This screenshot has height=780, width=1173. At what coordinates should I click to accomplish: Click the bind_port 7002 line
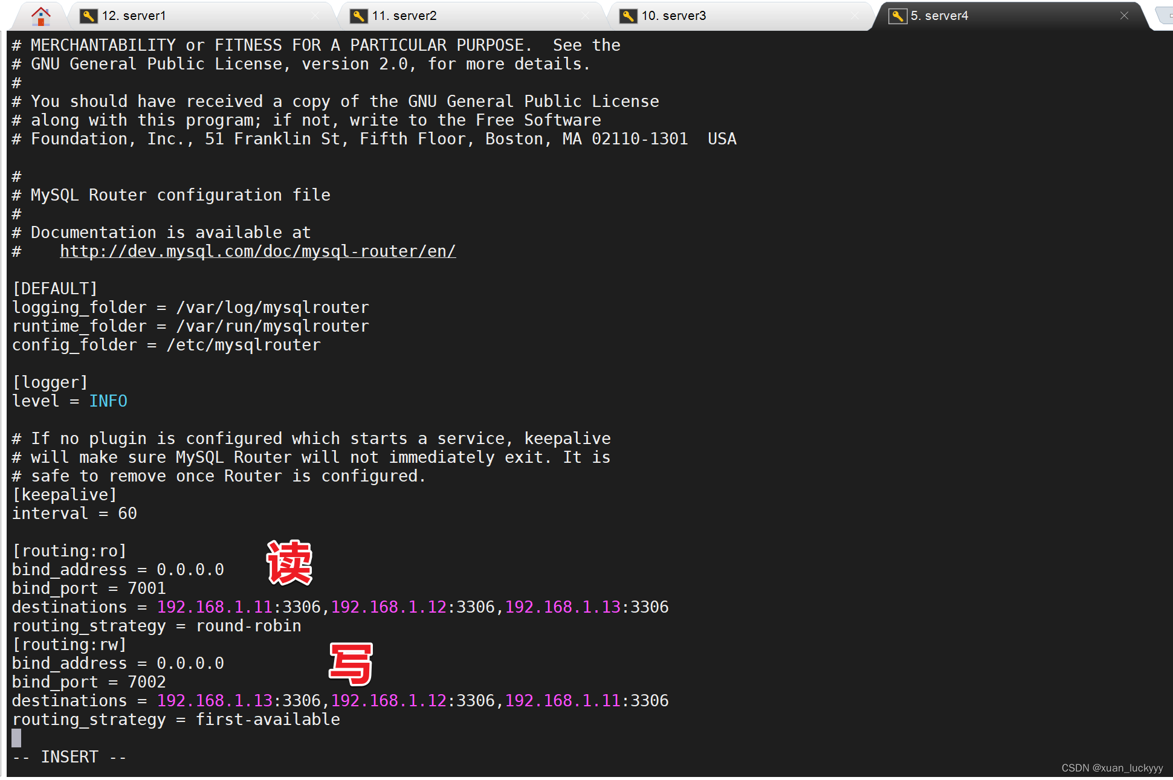pyautogui.click(x=89, y=682)
